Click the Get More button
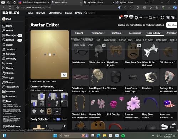 [172, 25]
